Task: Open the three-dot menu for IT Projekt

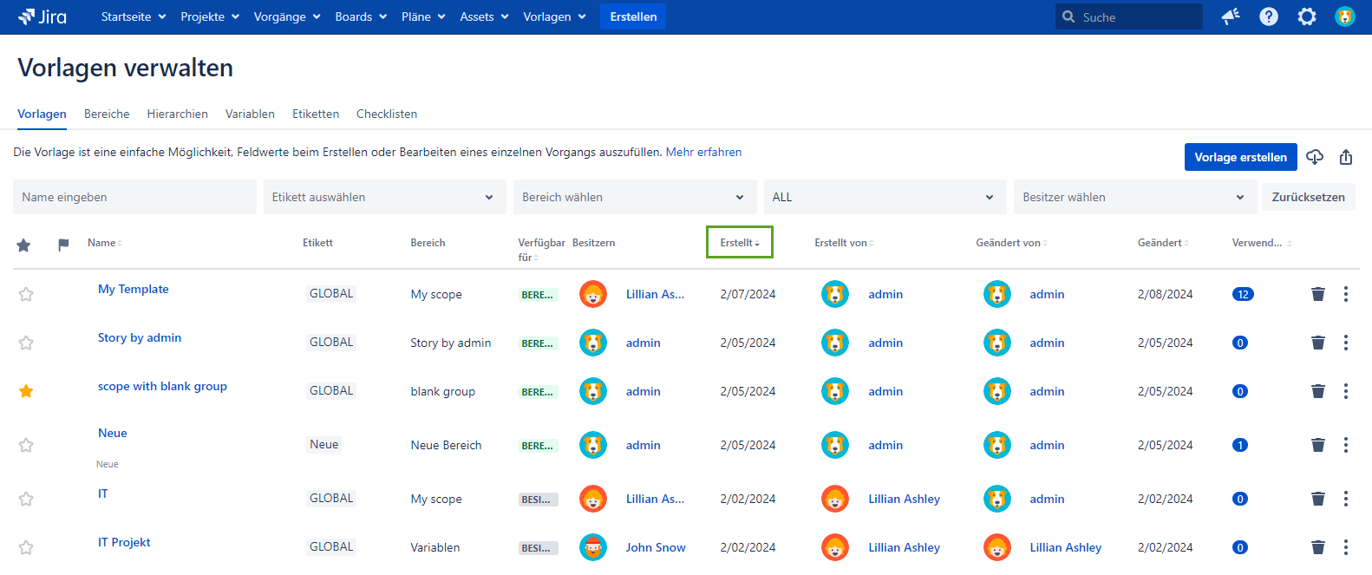Action: [1345, 547]
